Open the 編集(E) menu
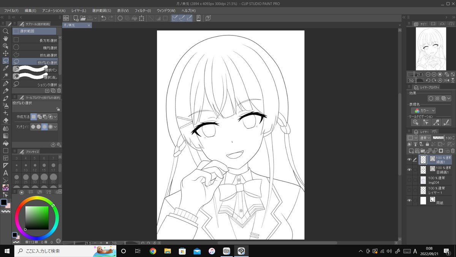Image resolution: width=456 pixels, height=257 pixels. pyautogui.click(x=30, y=10)
